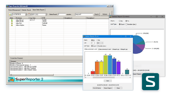This screenshot has height=96, width=170.
Task: Select Pie chart in Content report
Action: tap(126, 21)
